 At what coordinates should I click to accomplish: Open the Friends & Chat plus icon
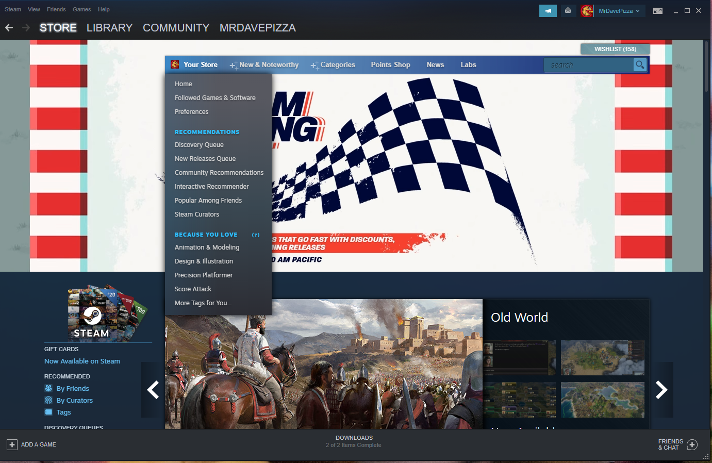(x=692, y=444)
